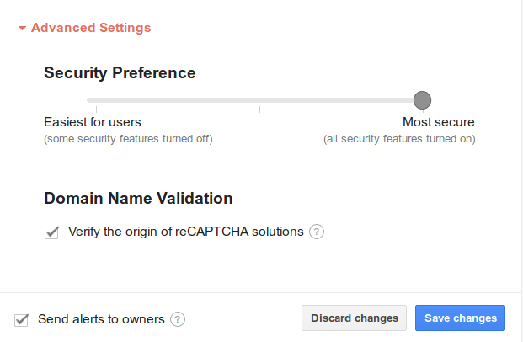Click the Security Preference heading
523x342 pixels.
120,73
